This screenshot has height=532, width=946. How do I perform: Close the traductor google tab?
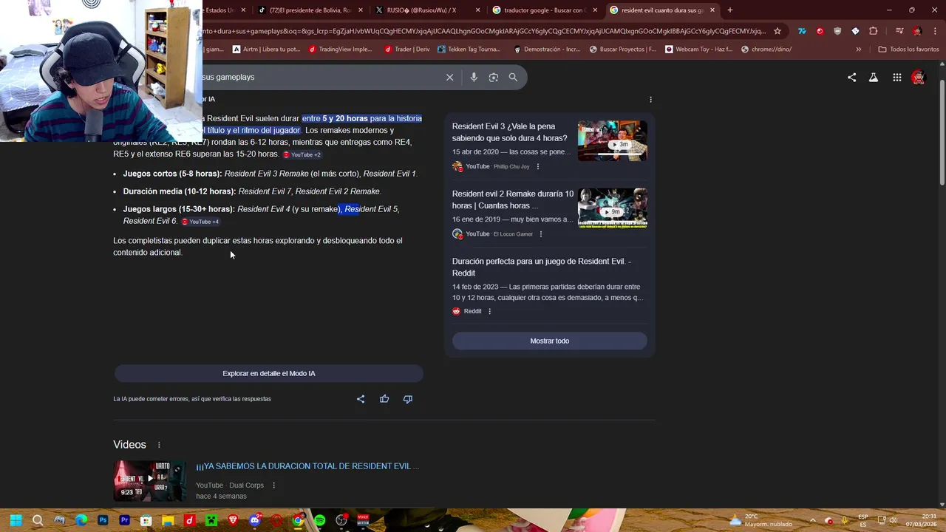click(x=595, y=10)
